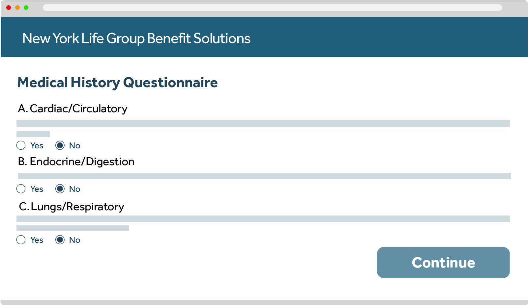Choose No under Endocrine/Digestion
528x305 pixels.
pos(60,189)
